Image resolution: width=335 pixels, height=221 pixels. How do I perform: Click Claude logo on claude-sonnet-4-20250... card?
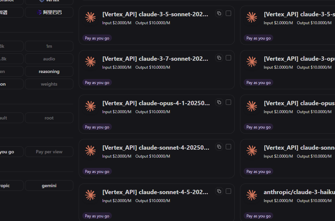click(x=90, y=151)
